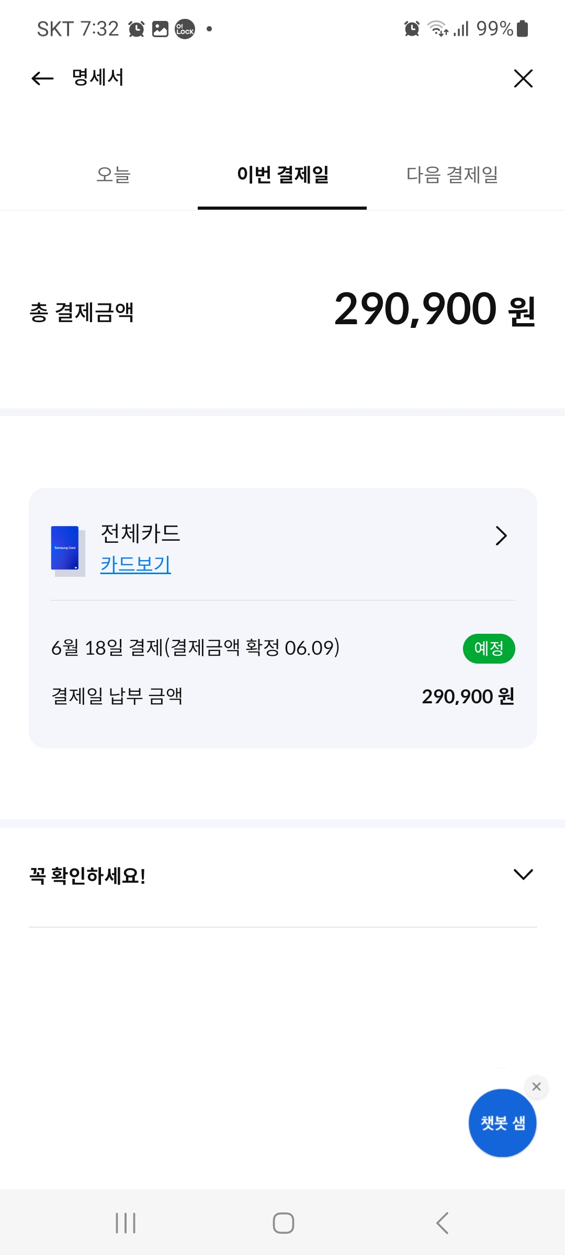Expand the 꼭 확인하세요! section
The height and width of the screenshot is (1255, 565).
(523, 874)
